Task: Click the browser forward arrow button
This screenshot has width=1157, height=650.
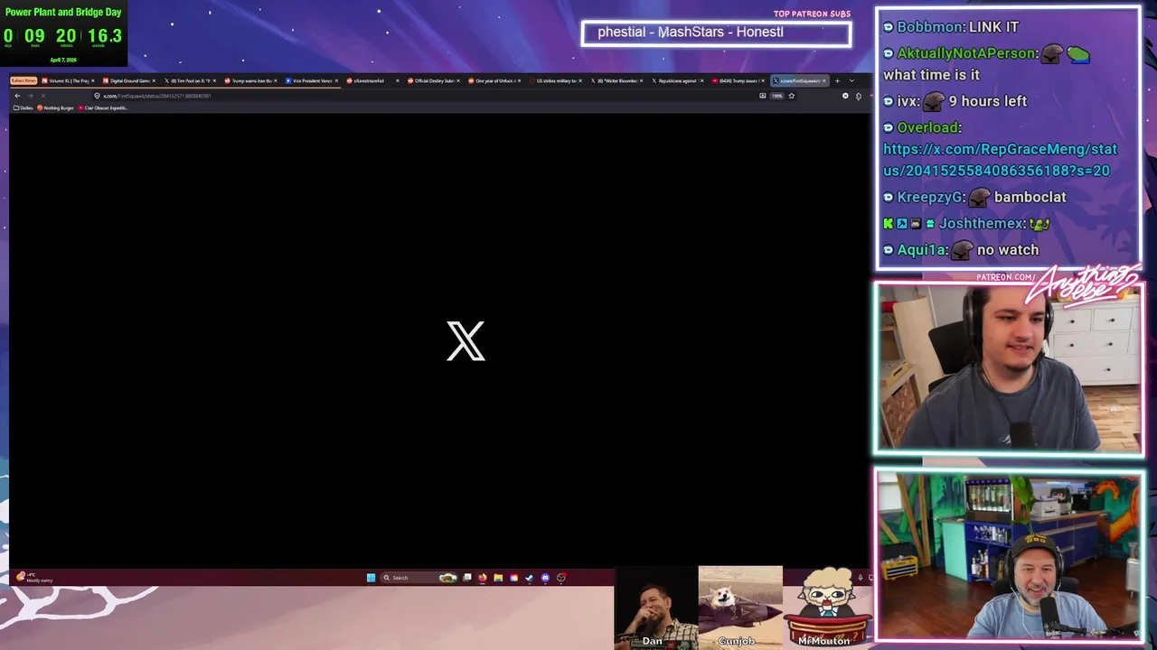Action: coord(31,96)
